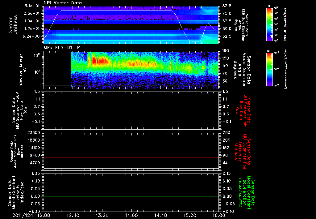
Task: Click the 23500 scanner position tick
Action: (x=33, y=132)
